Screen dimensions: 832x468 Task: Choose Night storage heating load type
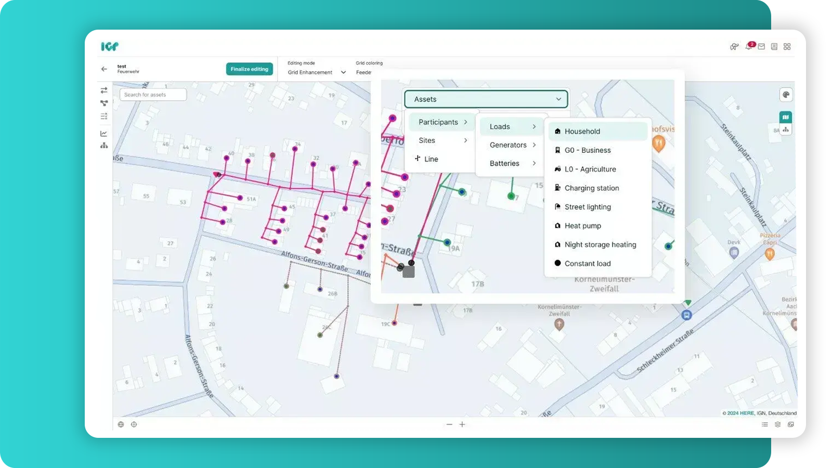[598, 244]
